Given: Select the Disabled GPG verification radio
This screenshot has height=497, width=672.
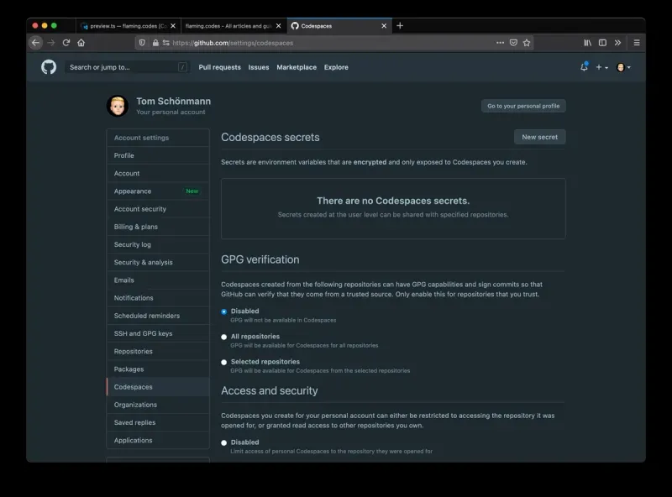Looking at the screenshot, I should tap(223, 311).
